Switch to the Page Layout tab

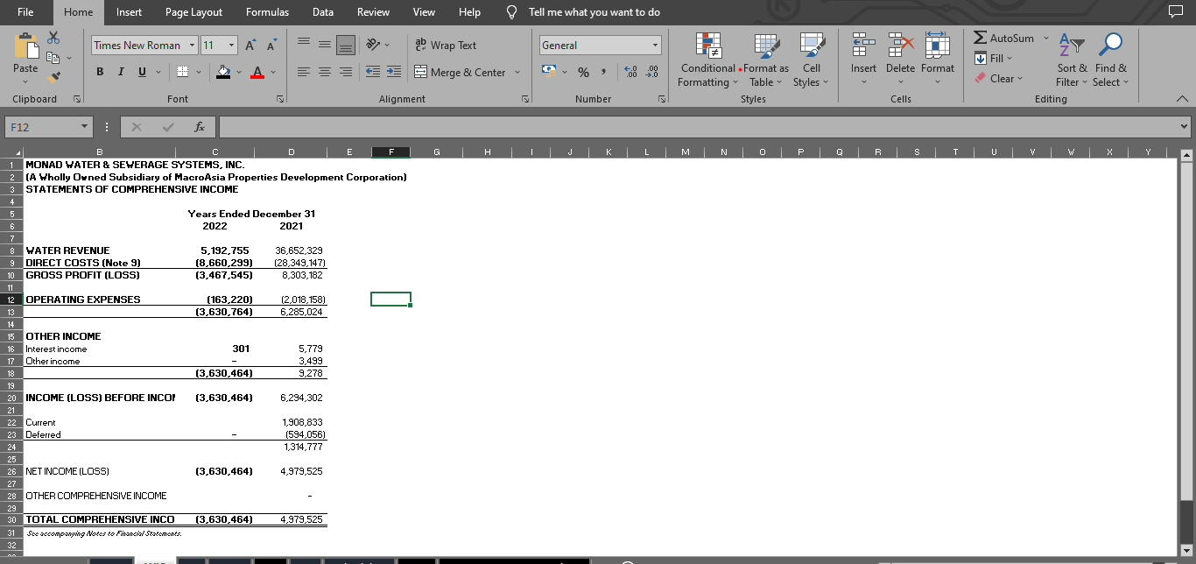pyautogui.click(x=193, y=12)
